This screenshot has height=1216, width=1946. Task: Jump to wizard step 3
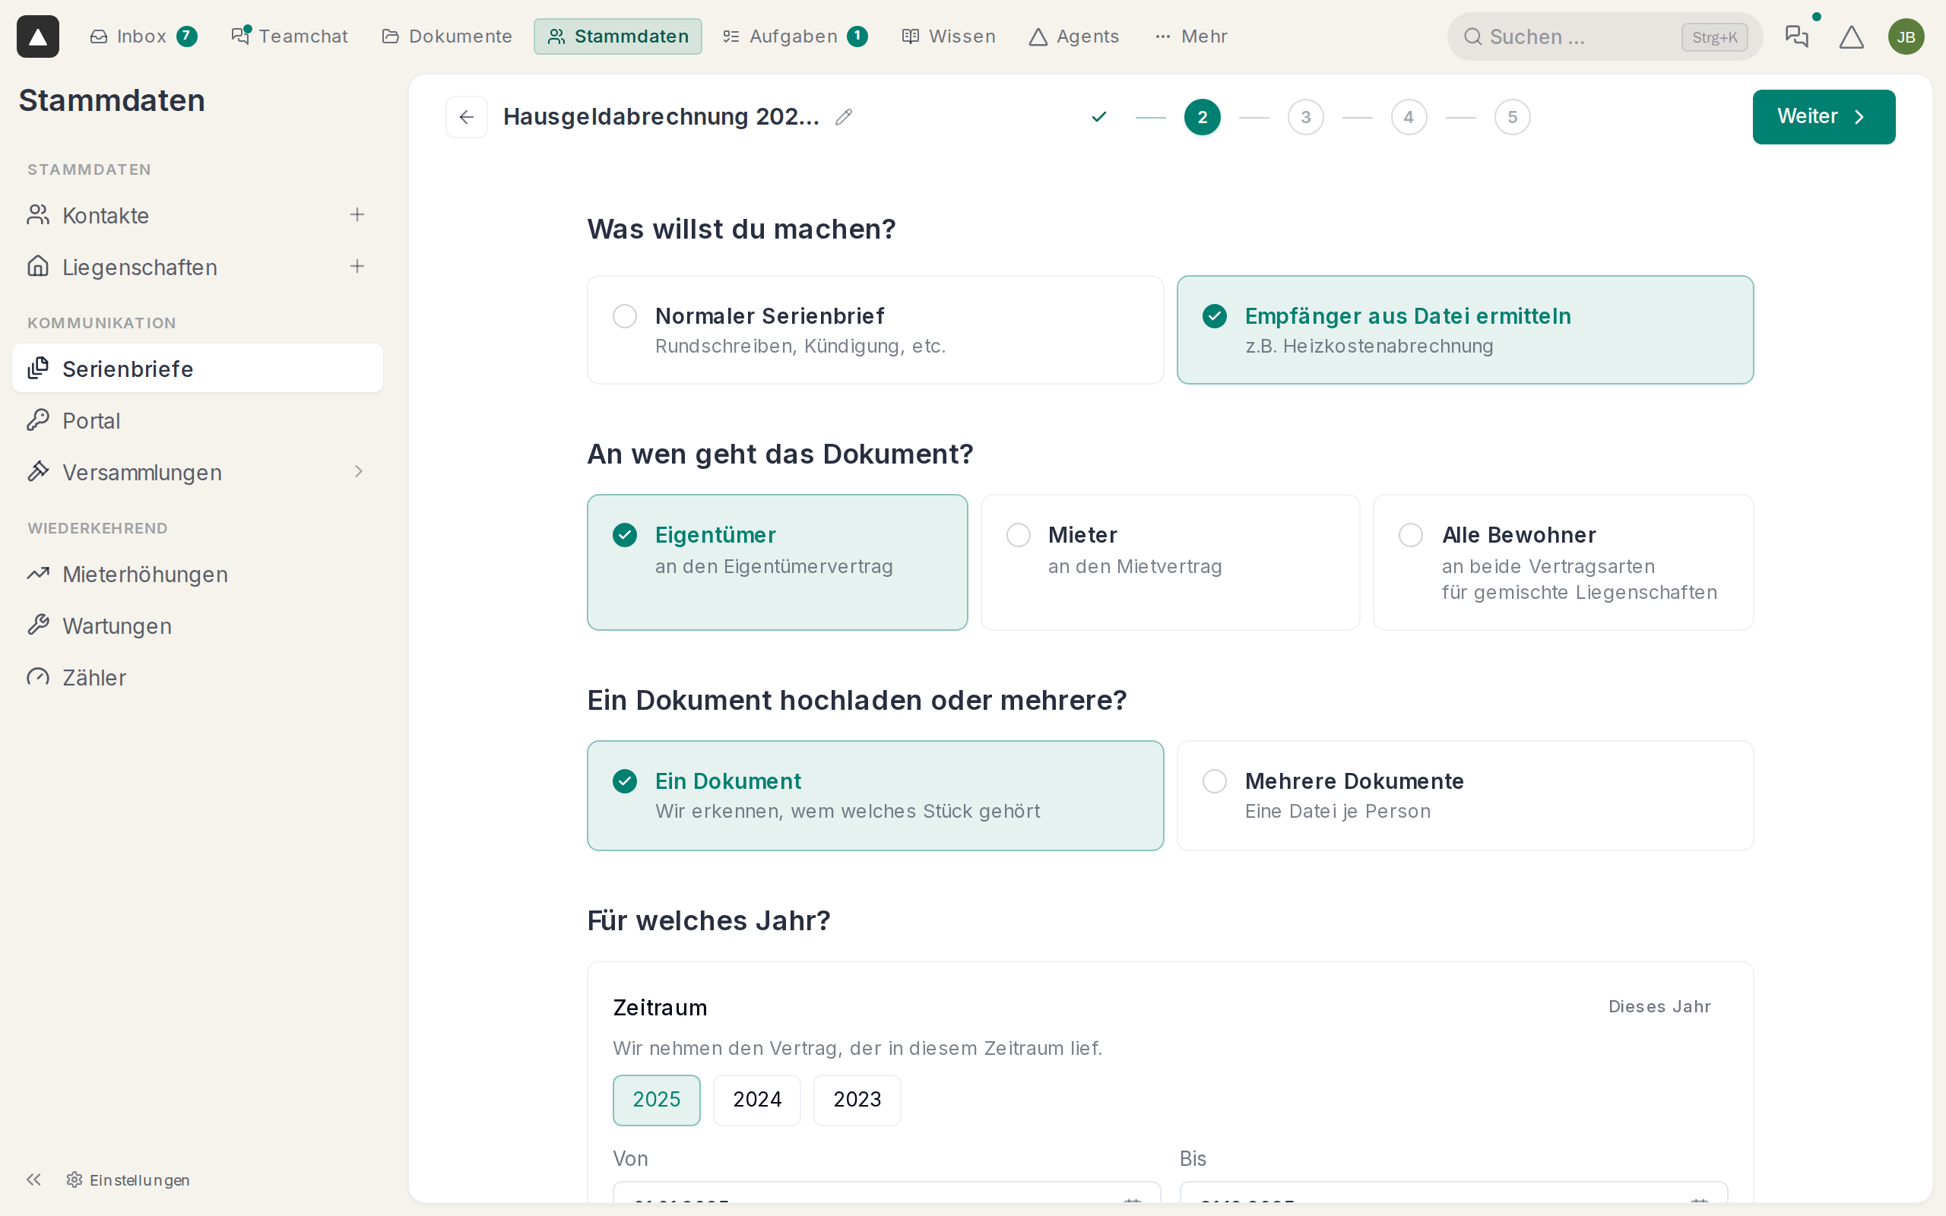(x=1305, y=117)
